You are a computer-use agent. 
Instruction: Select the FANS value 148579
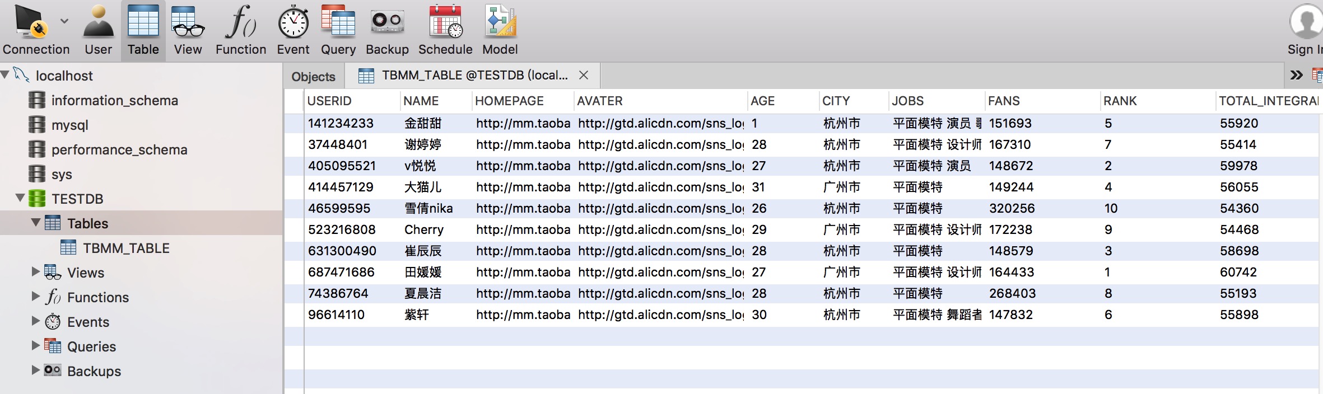click(1042, 251)
